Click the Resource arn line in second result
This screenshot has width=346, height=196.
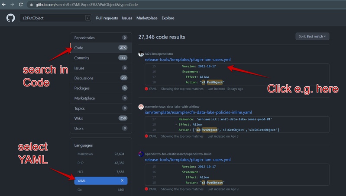pyautogui.click(x=225, y=119)
